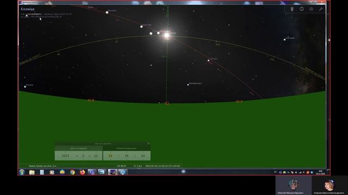
Task: Switch to the Julian day tab
Action: click(x=127, y=148)
